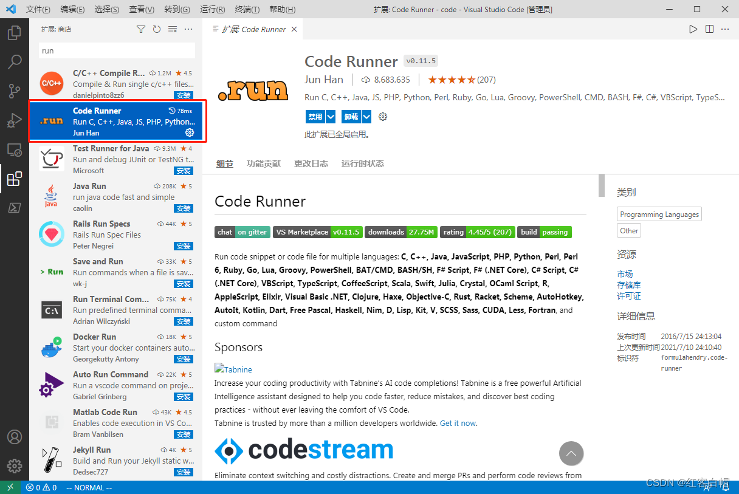Click the Get it now link

458,423
